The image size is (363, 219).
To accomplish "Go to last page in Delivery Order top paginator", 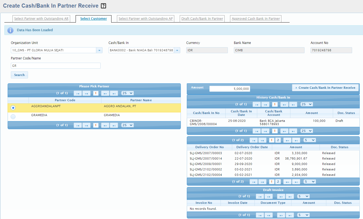I will [296, 140].
